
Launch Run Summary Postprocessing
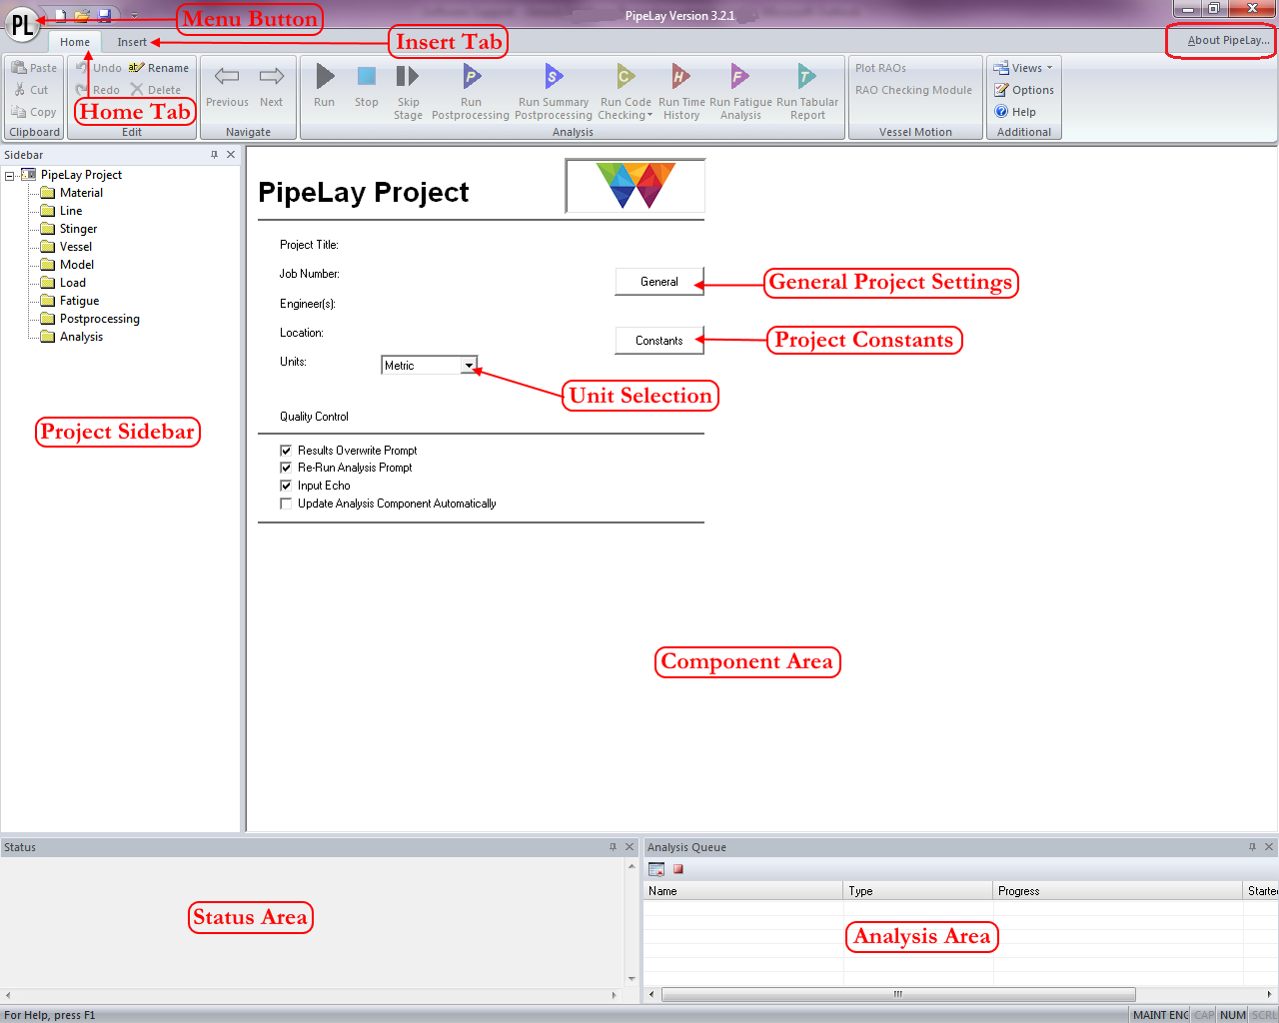point(554,78)
